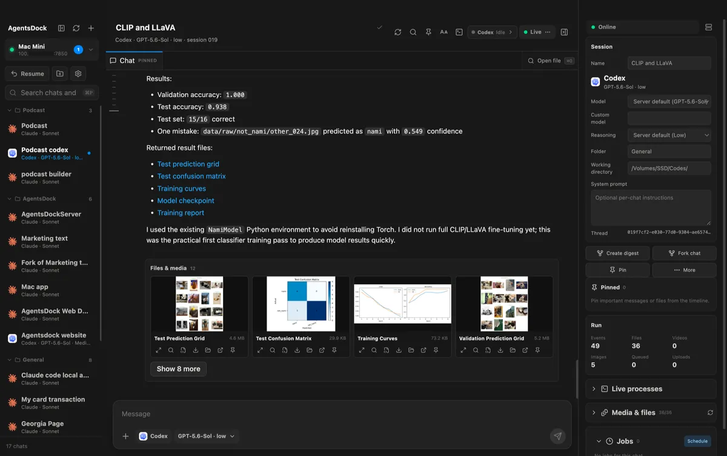Reveal Validation Prediction Grid in folder
The width and height of the screenshot is (727, 456).
513,350
